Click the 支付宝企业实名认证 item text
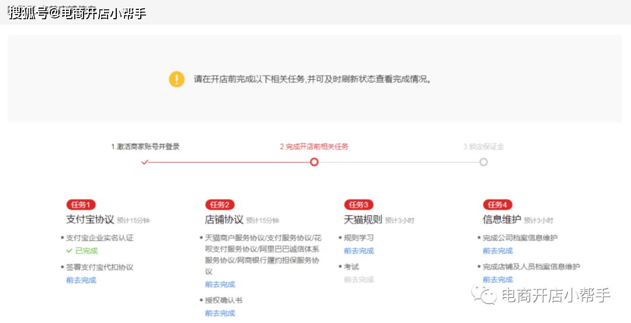The height and width of the screenshot is (323, 631). pos(99,238)
